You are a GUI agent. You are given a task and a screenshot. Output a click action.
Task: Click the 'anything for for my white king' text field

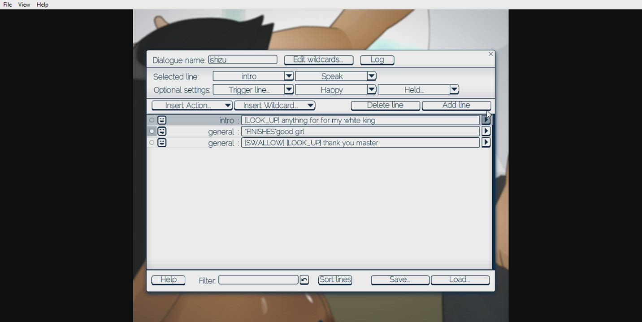(x=360, y=120)
